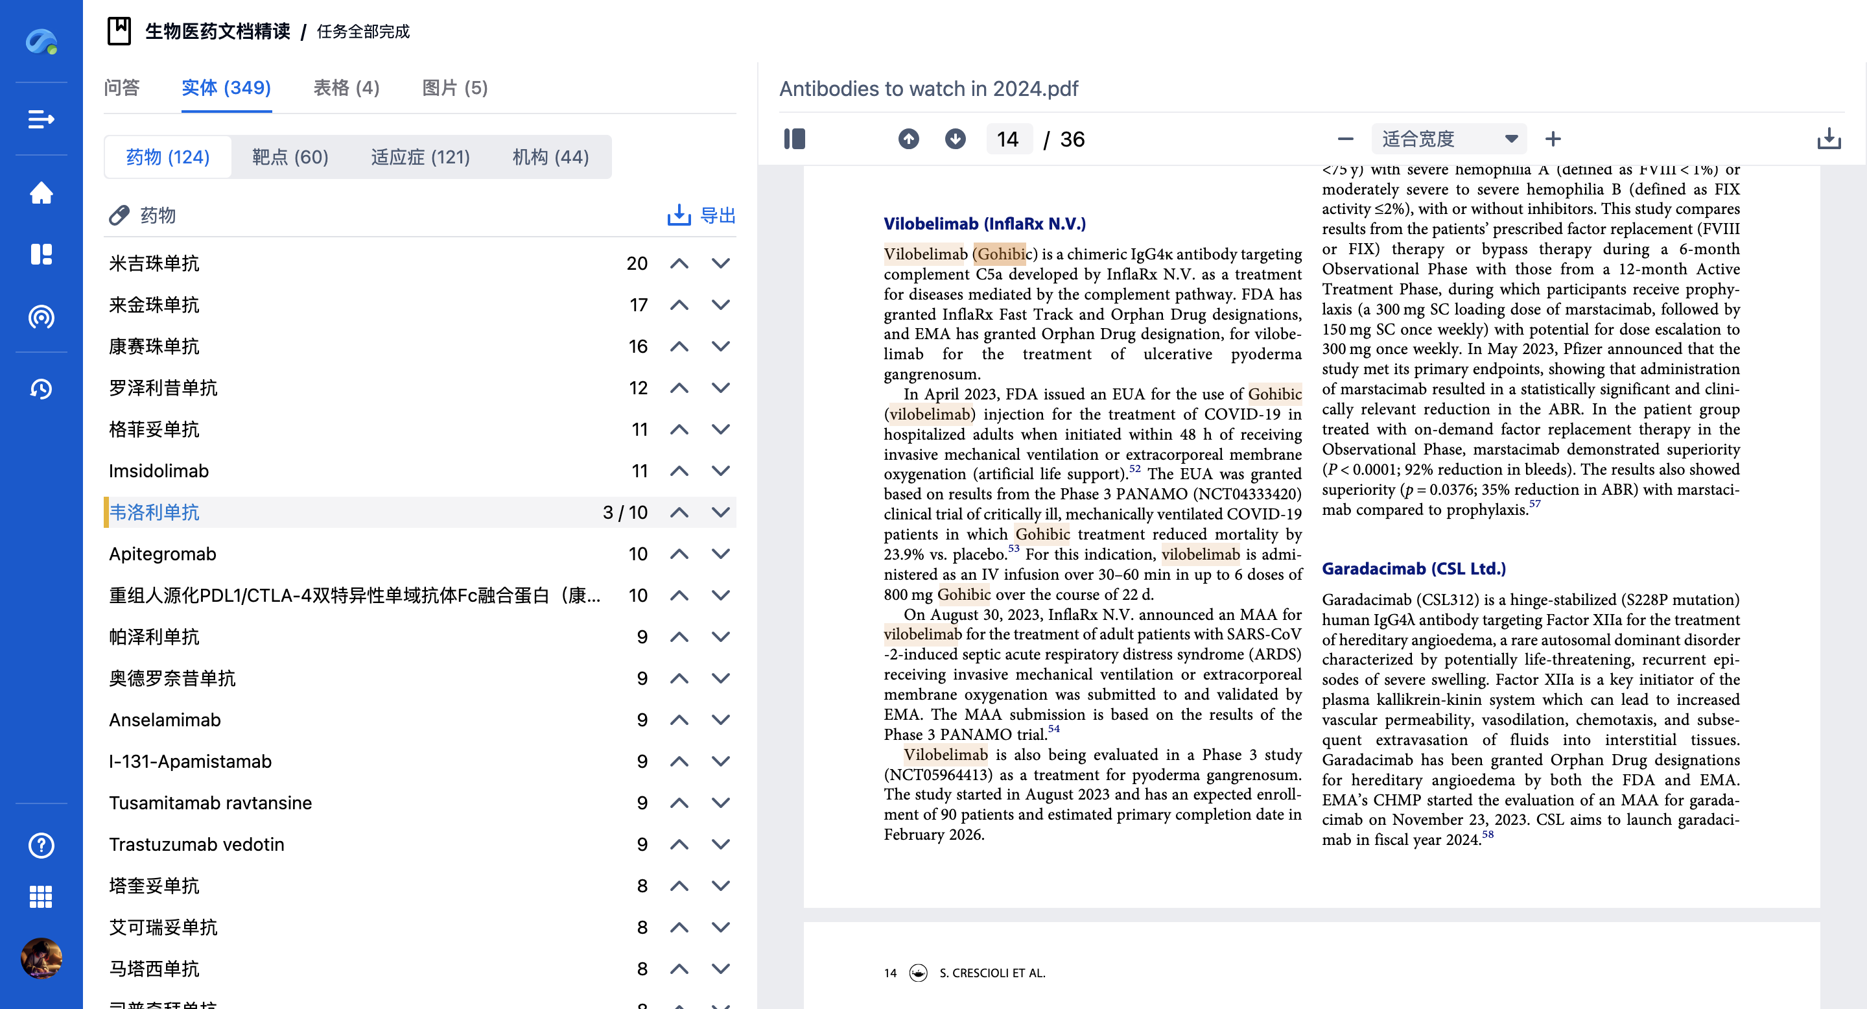The image size is (1867, 1009).
Task: Click the page number field
Action: (x=1007, y=139)
